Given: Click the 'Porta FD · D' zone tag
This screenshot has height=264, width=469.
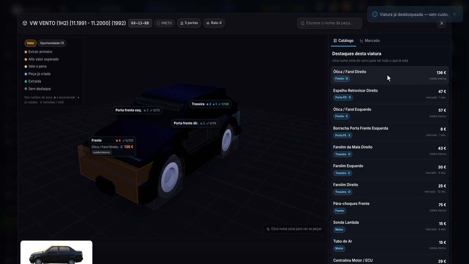Looking at the screenshot, I should [343, 98].
